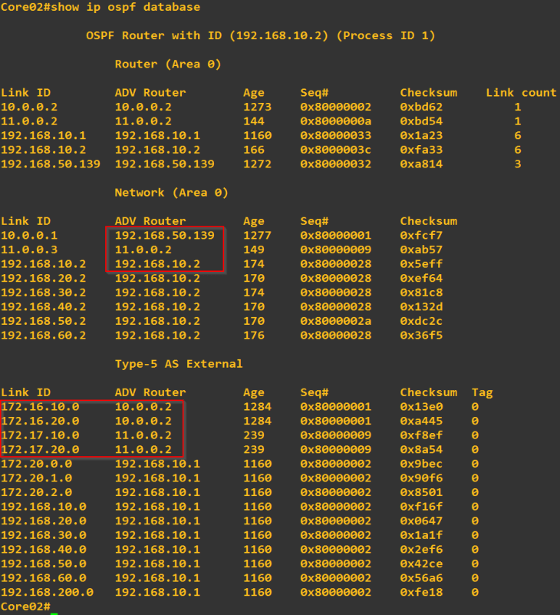The width and height of the screenshot is (560, 615).
Task: Click the checksum value 0xfe18
Action: (x=421, y=592)
